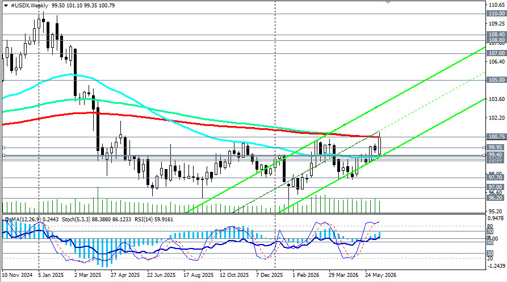The image size is (507, 282).
Task: Select the gray chart shift triangle marker
Action: click(x=388, y=2)
